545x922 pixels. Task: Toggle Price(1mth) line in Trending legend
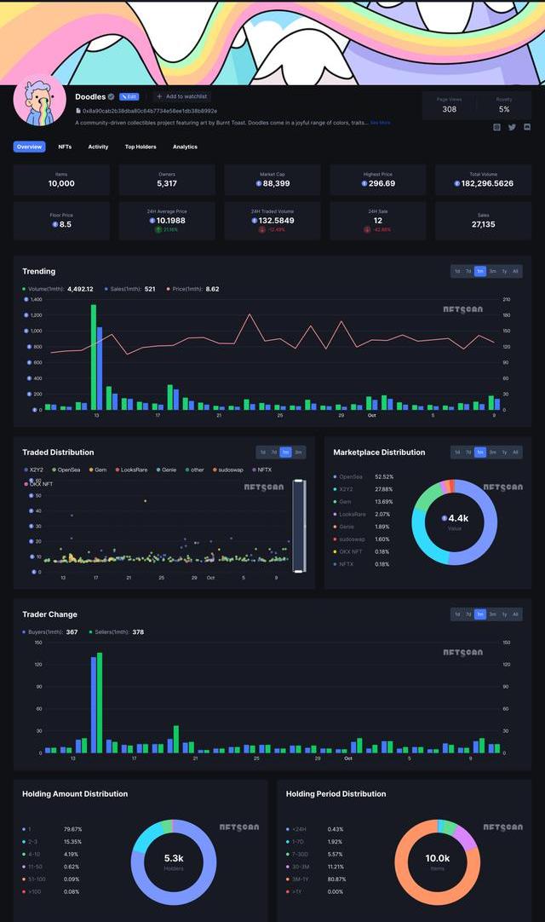tap(192, 290)
